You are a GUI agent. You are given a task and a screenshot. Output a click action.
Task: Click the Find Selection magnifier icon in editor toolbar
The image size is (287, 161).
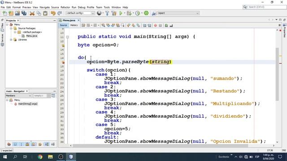103,25
